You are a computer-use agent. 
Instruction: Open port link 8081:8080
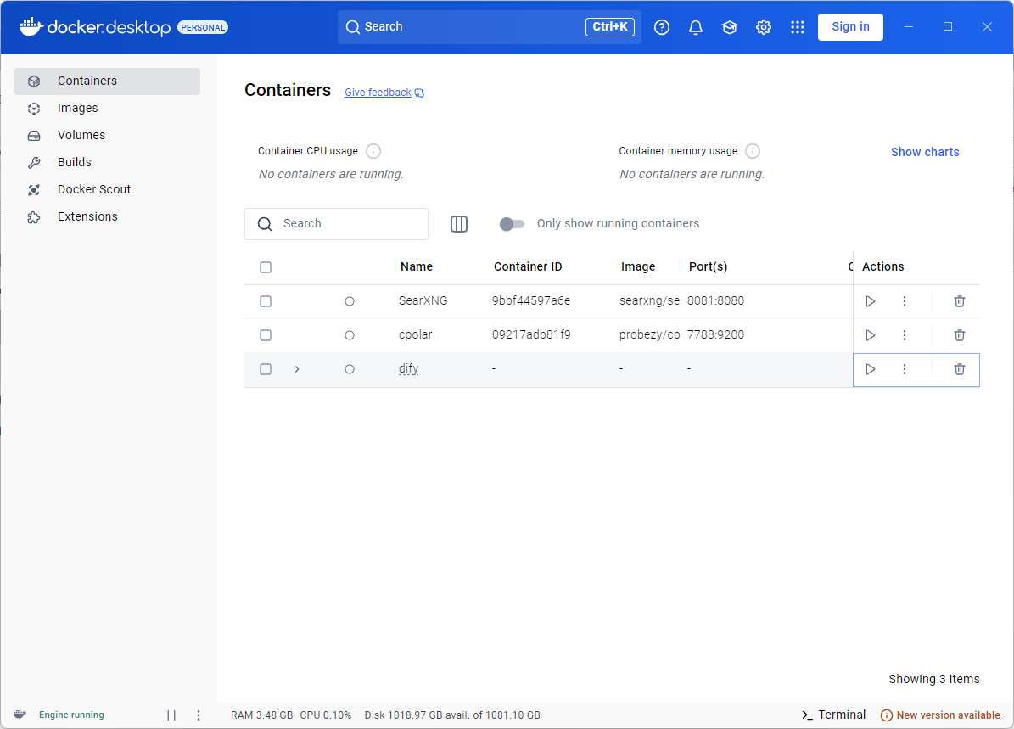point(716,300)
